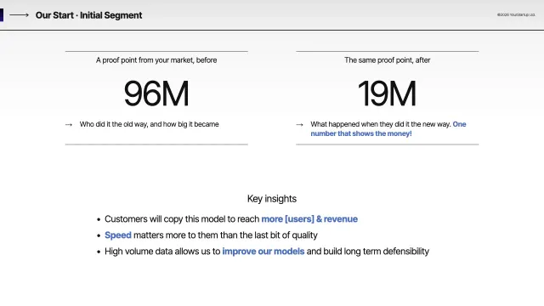Click the slide title 'Our Start · Initial Segment'
Viewport: 544px width, 306px height.
click(x=88, y=15)
